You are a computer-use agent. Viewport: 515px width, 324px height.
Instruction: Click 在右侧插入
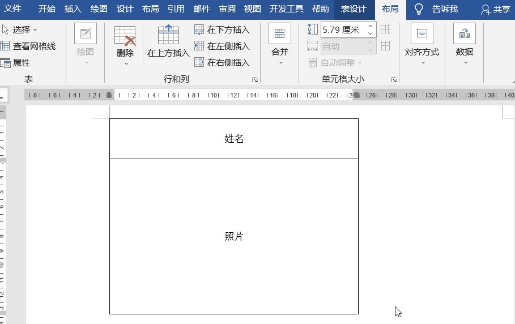[222, 62]
